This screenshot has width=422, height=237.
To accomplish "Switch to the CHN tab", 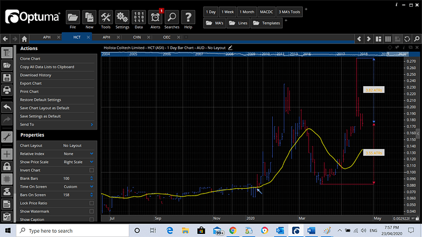I will click(x=137, y=37).
